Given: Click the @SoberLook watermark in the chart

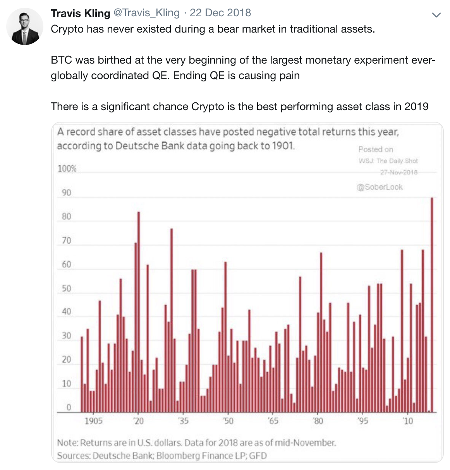Looking at the screenshot, I should tap(379, 187).
